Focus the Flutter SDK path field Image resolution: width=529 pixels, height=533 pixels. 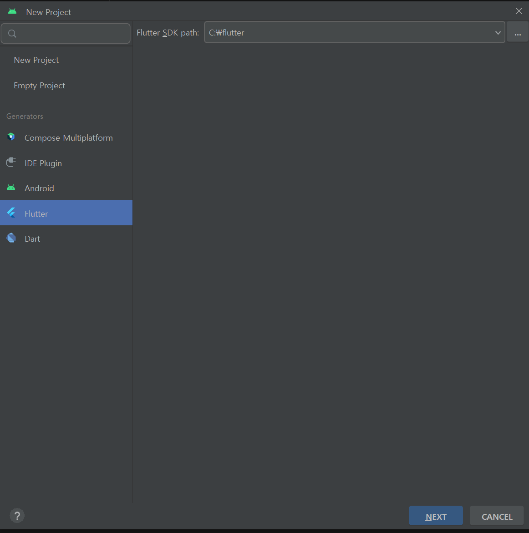click(x=355, y=32)
